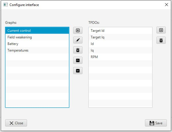This screenshot has height=132, width=172.
Task: Add a new graph with the plus icon
Action: click(x=78, y=30)
